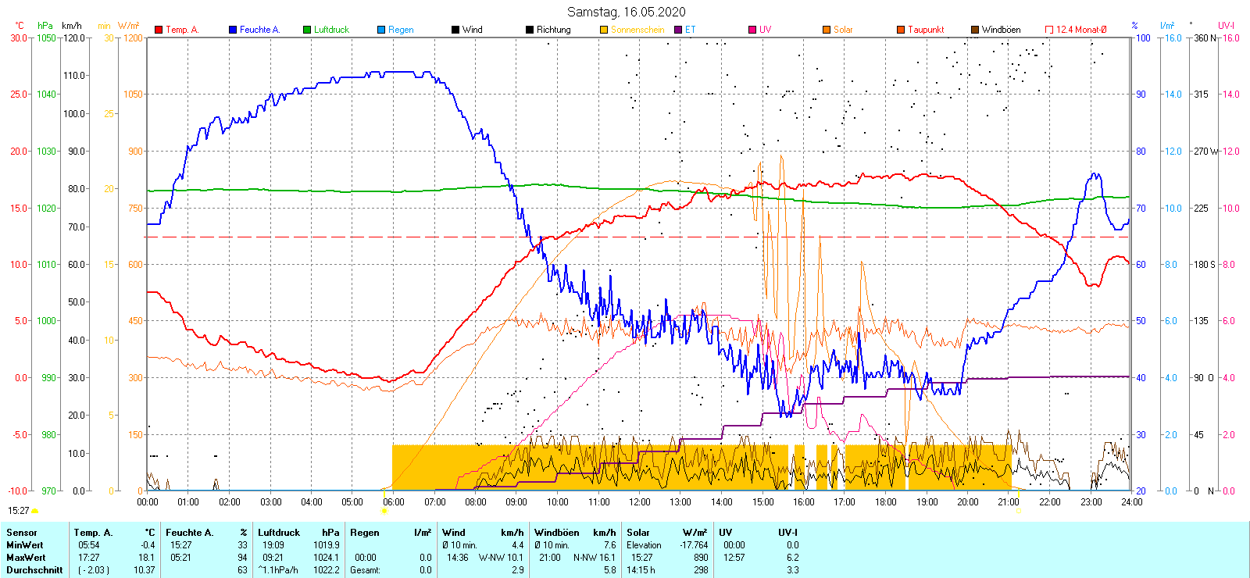Click the red Temp. A. legend swatch

159,30
